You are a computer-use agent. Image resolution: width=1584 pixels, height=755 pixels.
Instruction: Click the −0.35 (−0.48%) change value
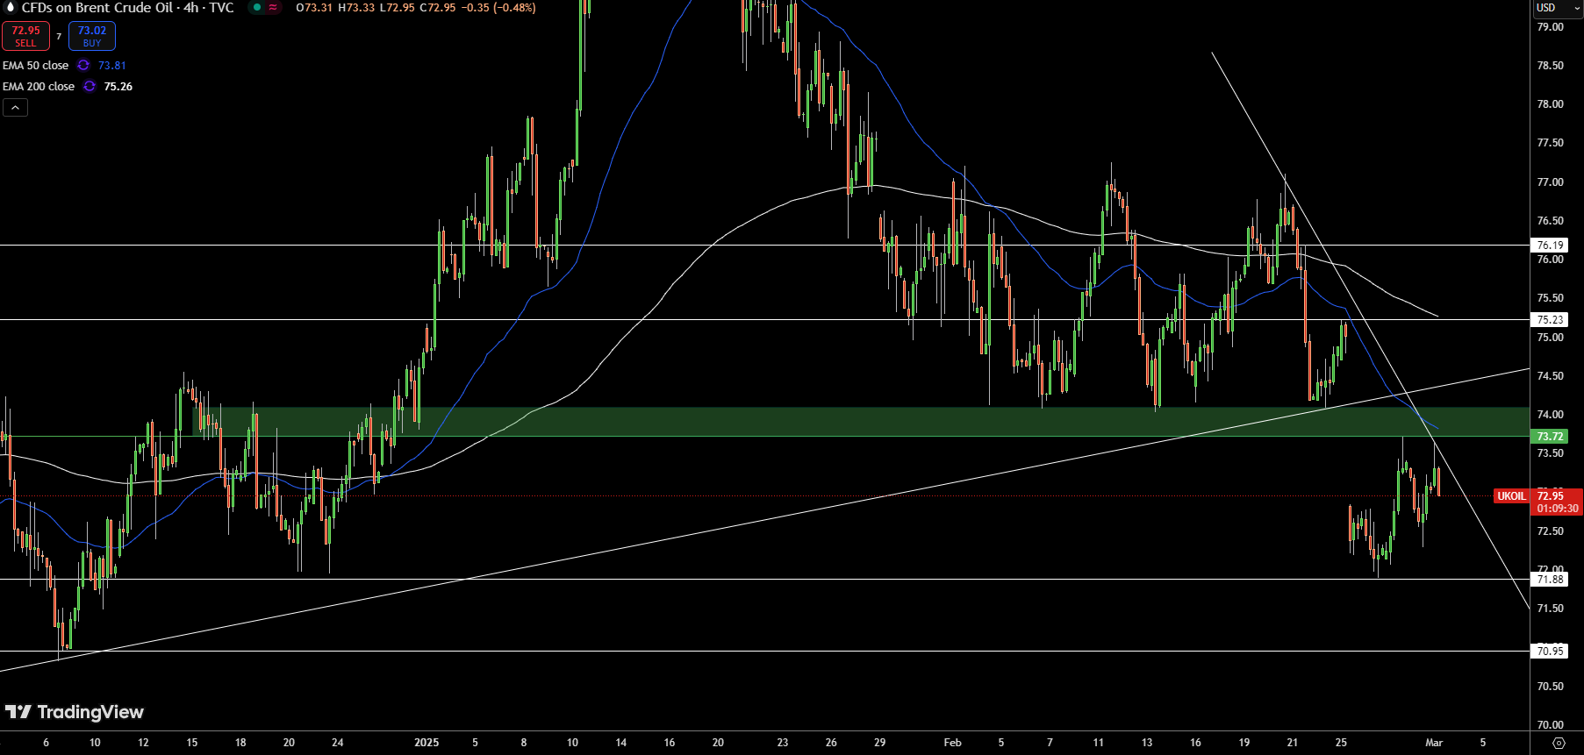tap(498, 7)
